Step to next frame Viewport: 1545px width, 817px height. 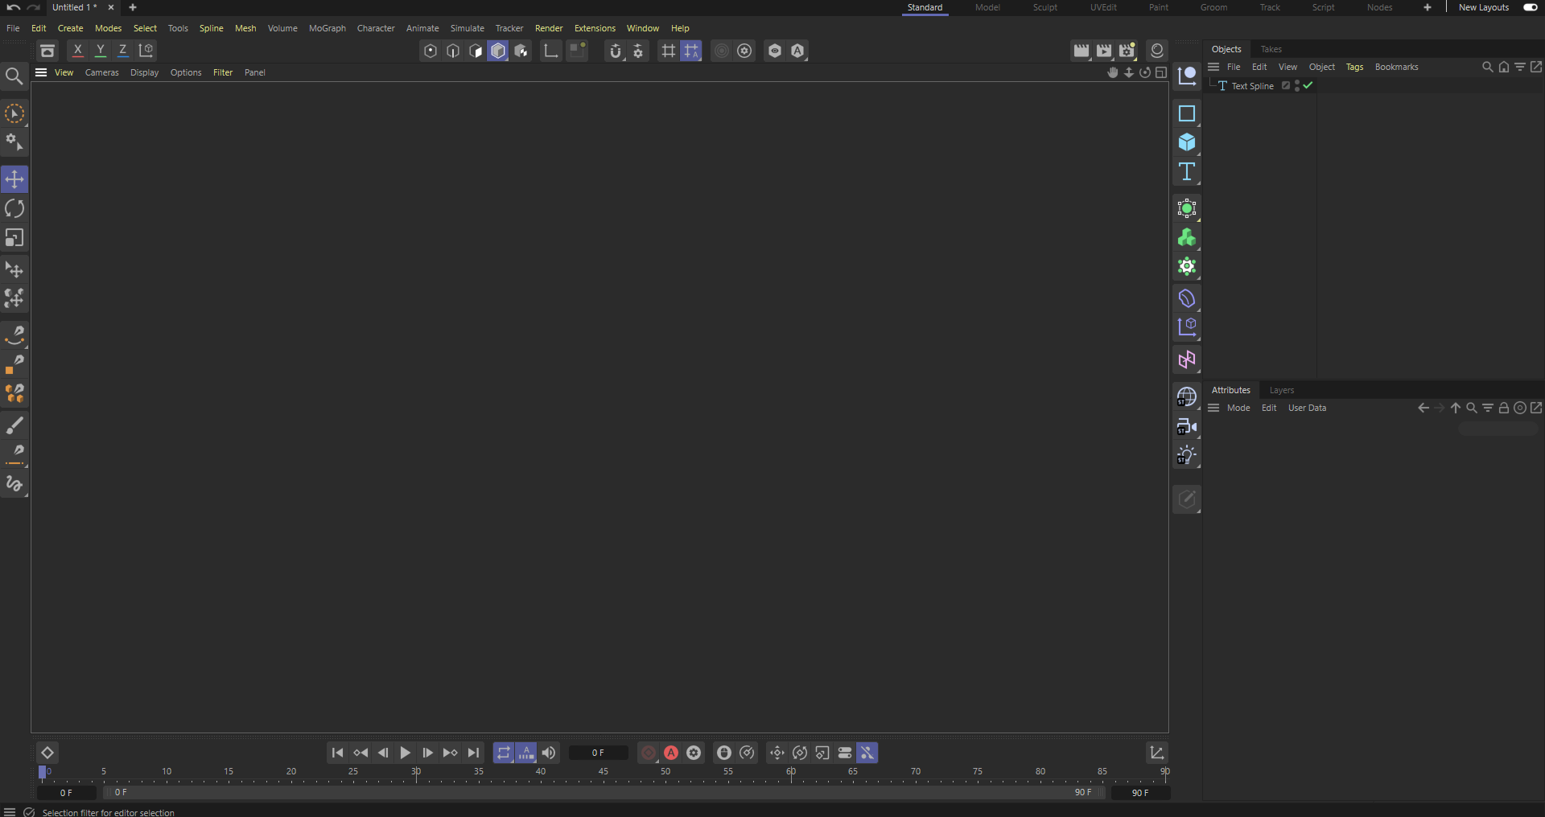[x=428, y=753]
